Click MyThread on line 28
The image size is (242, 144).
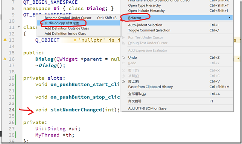coord(47,135)
